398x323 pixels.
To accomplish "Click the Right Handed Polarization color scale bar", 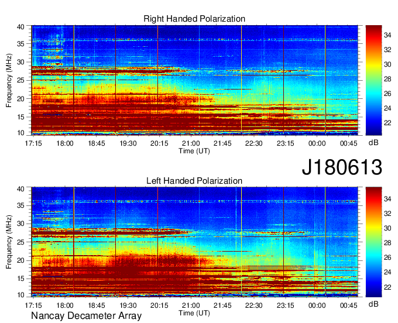I will 373,80.
